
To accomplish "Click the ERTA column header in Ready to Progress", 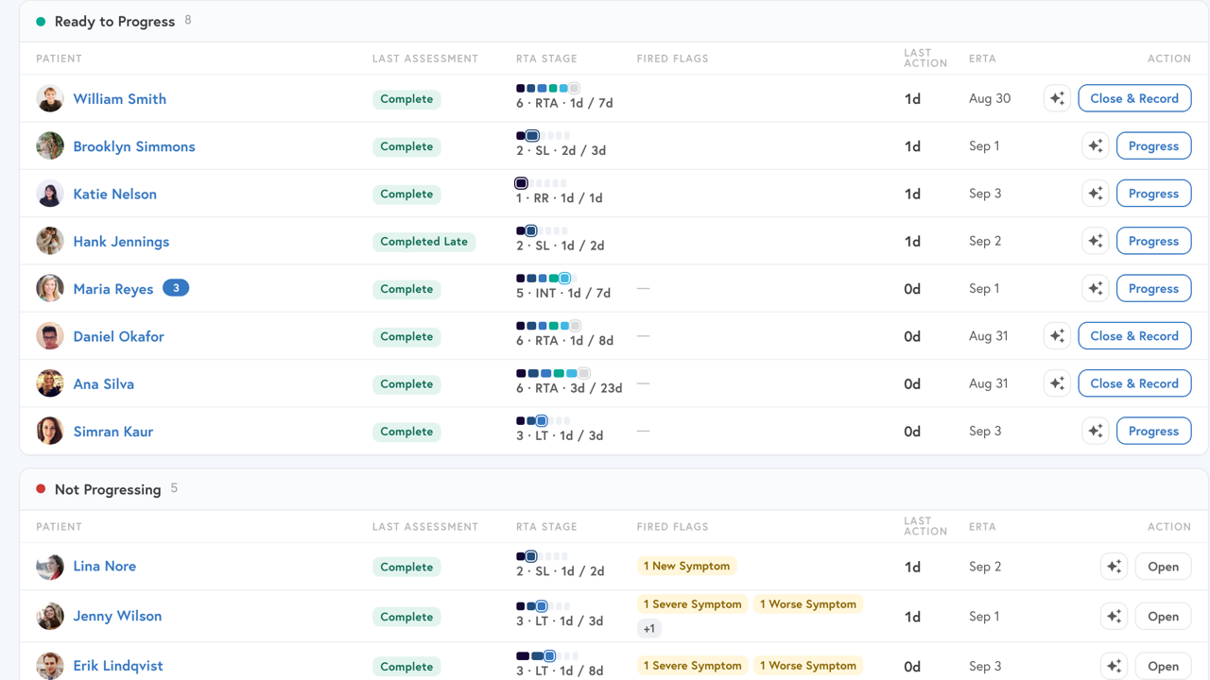I will [982, 59].
